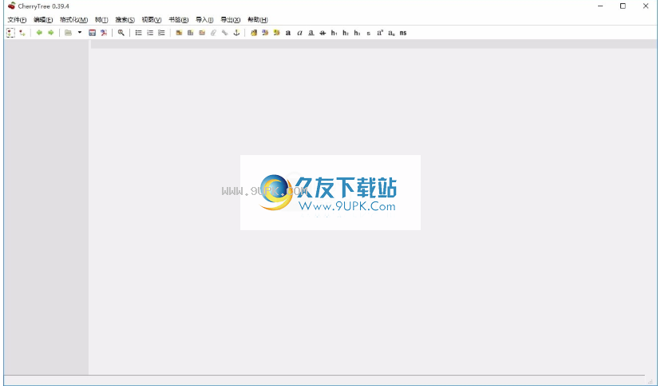Click the CherryTree cherry icon in the title bar
Image resolution: width=661 pixels, height=386 pixels.
11,6
